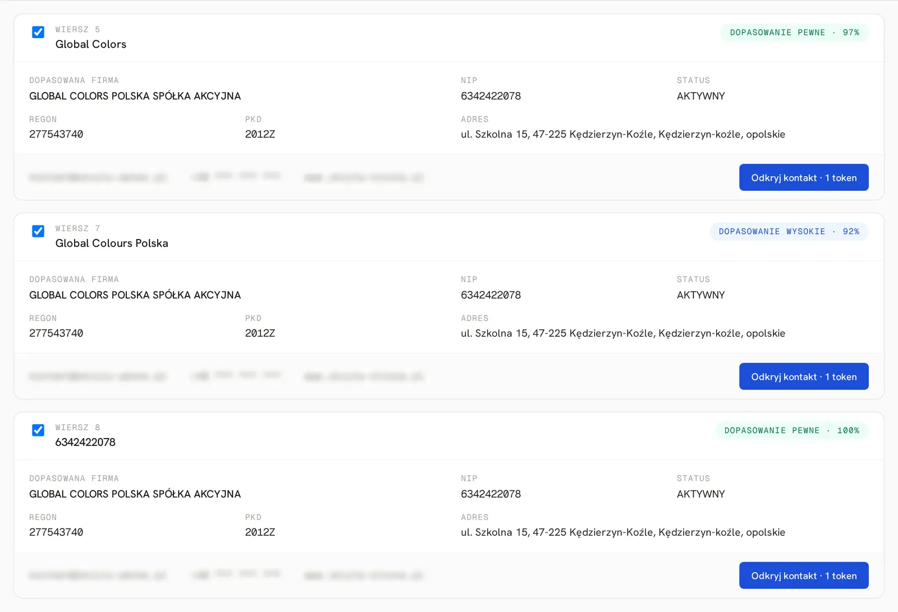Select the Global Colours Polska title

coord(112,243)
